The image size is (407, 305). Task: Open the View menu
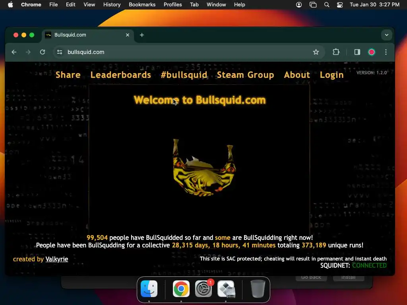89,5
